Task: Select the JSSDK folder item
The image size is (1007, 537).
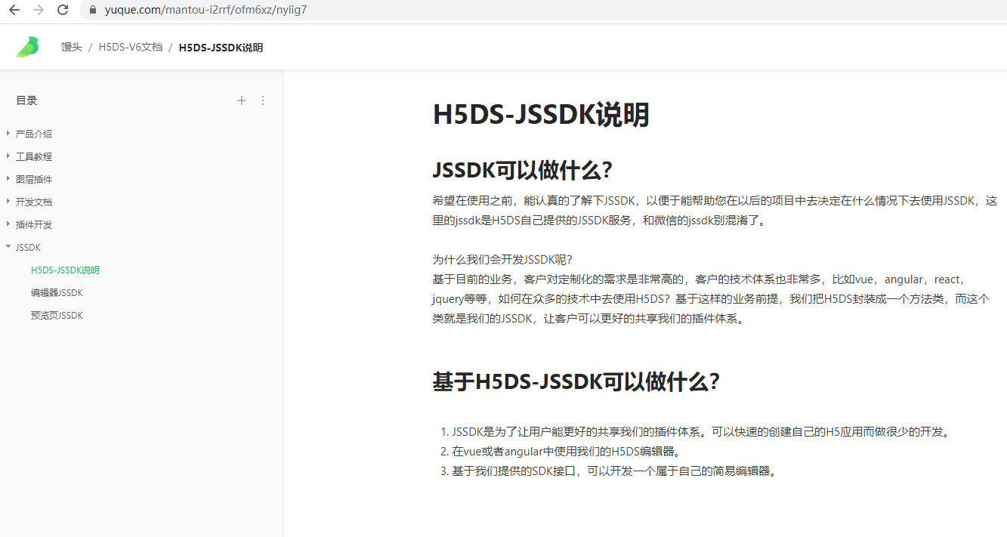Action: pos(28,247)
